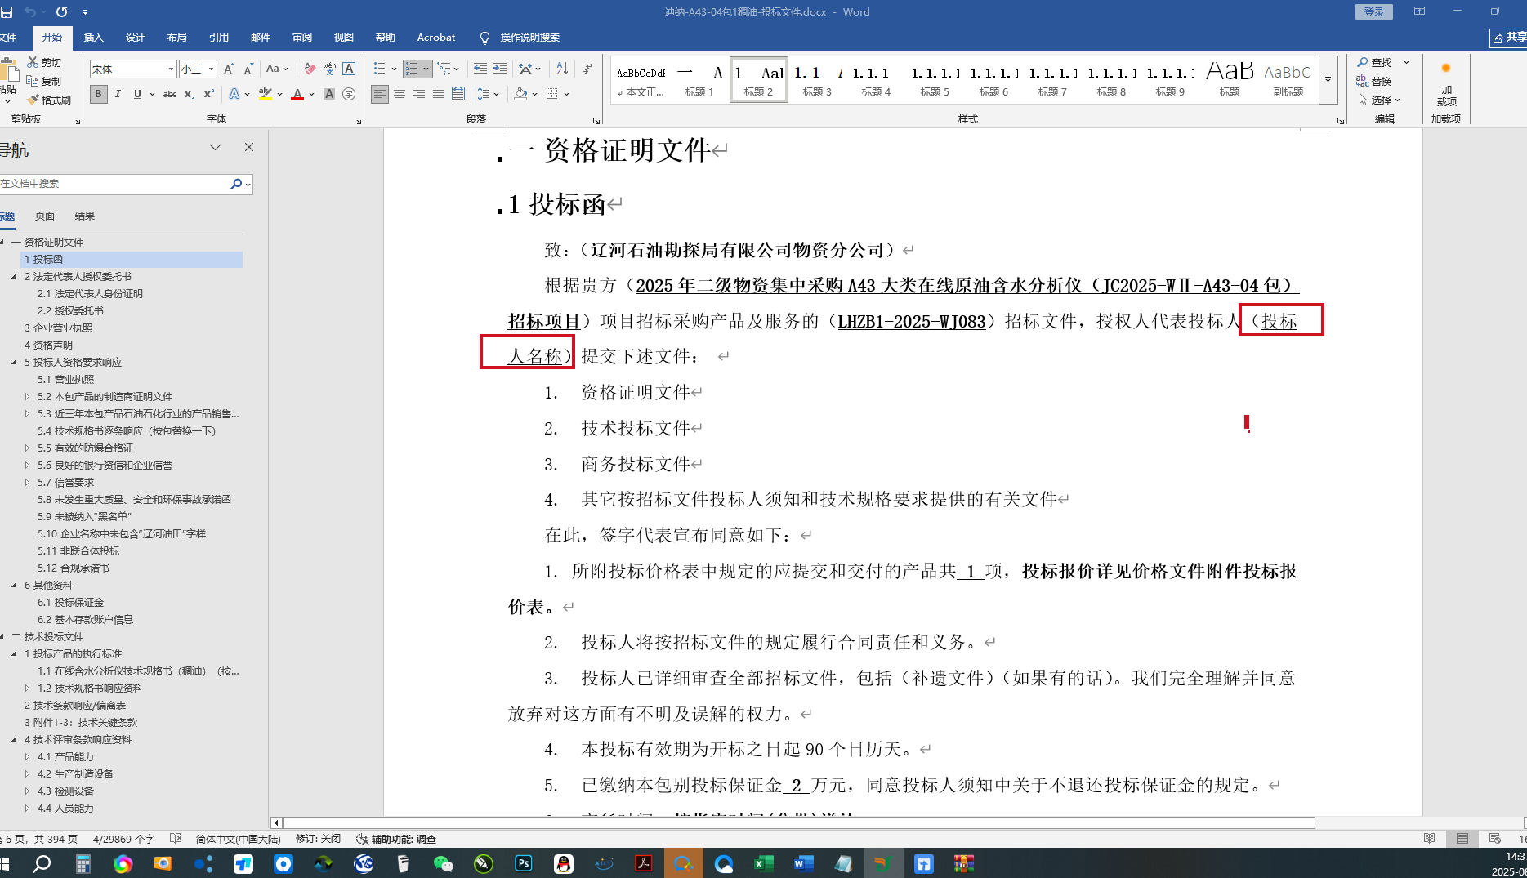This screenshot has height=878, width=1527.
Task: Open Replace (替换) in the editing group
Action: tap(1374, 81)
